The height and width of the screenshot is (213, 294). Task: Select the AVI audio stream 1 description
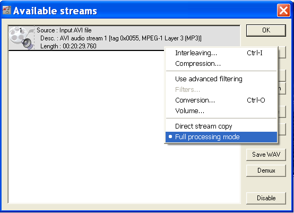(121, 38)
